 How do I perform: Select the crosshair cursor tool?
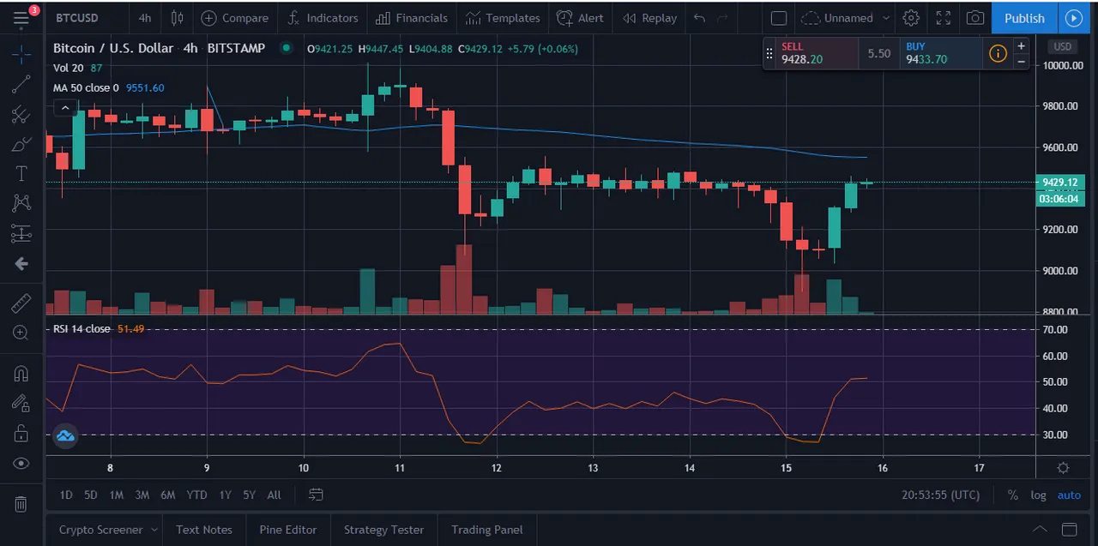click(21, 54)
